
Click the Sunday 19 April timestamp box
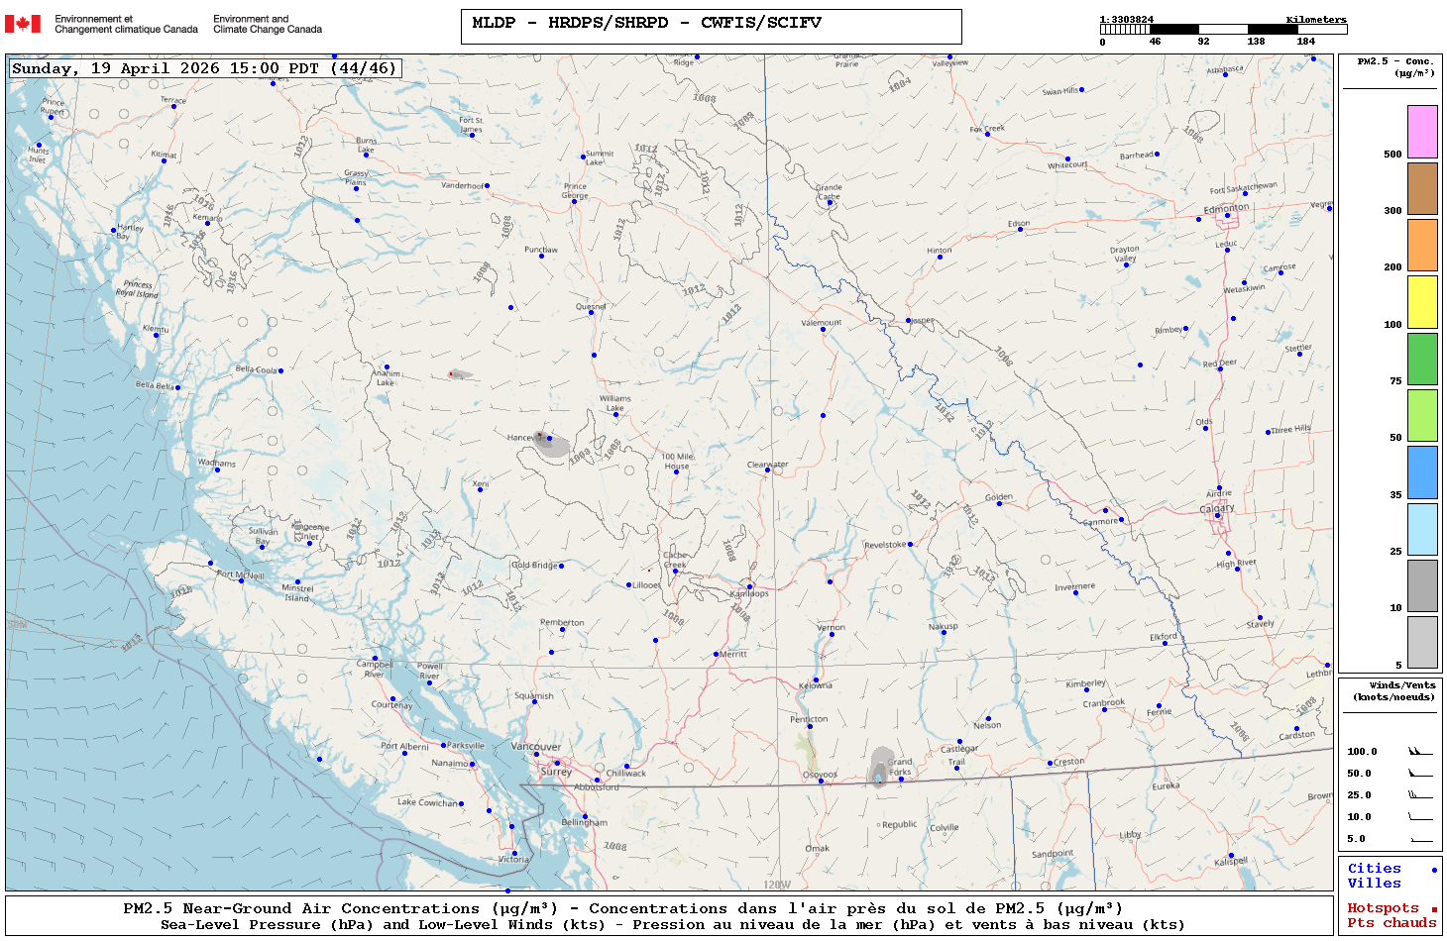pyautogui.click(x=205, y=68)
